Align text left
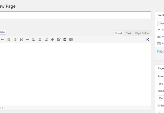Viewport: 164px width, 113px height. pyautogui.click(x=34, y=40)
